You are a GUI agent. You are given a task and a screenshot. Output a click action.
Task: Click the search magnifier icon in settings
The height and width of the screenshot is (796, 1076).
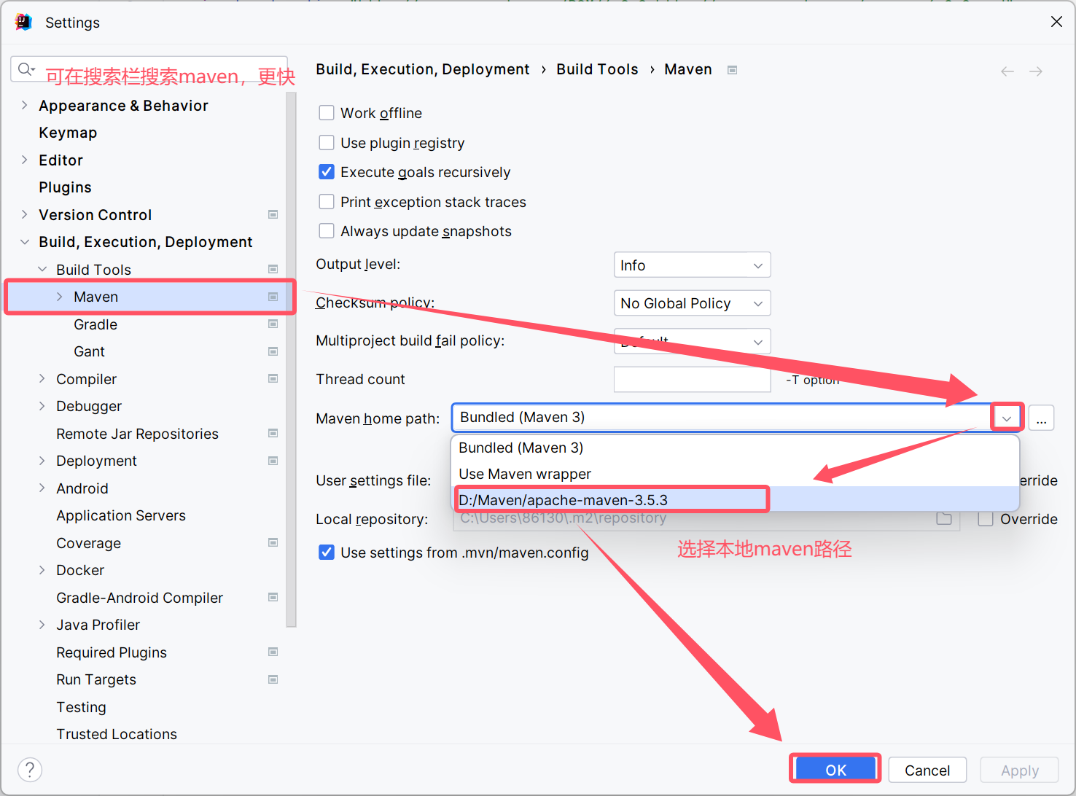click(26, 69)
